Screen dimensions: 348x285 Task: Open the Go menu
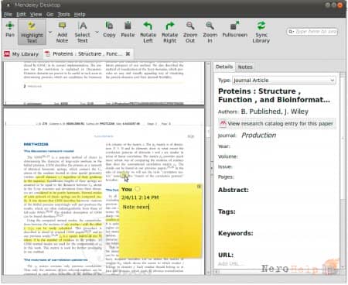click(x=49, y=14)
